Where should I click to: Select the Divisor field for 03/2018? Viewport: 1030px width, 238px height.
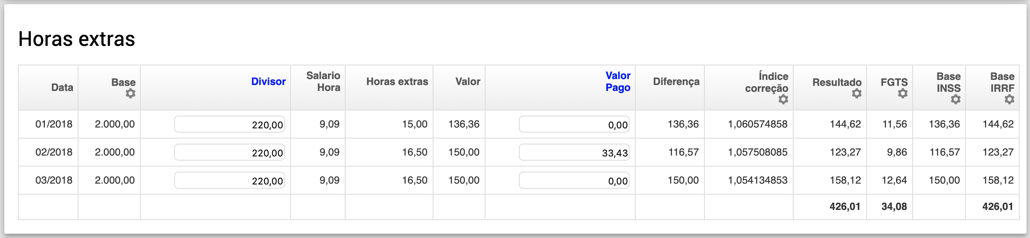pos(230,181)
